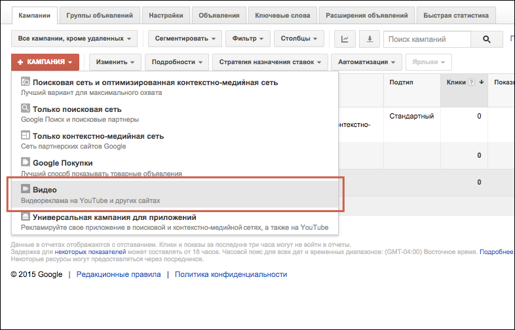Open the Столбцы dropdown

point(299,39)
